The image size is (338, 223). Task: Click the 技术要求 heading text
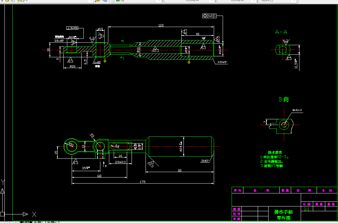(275, 152)
